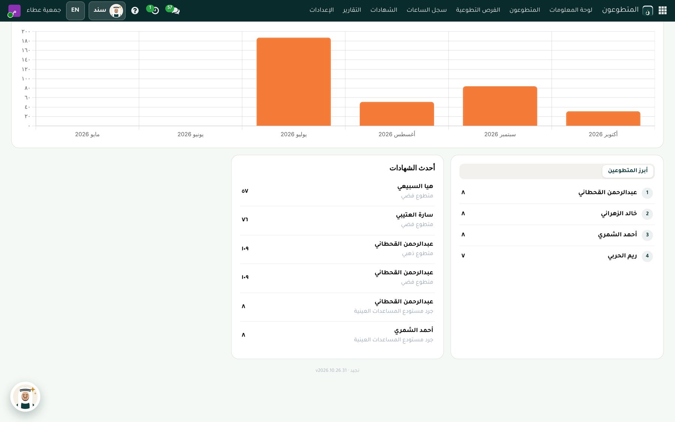Click the مايو 2026 axis label
This screenshot has height=422, width=675.
click(87, 134)
